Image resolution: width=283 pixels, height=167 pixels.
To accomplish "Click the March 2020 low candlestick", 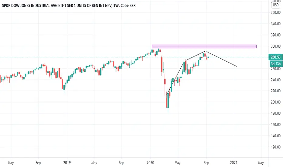I will coord(168,103).
